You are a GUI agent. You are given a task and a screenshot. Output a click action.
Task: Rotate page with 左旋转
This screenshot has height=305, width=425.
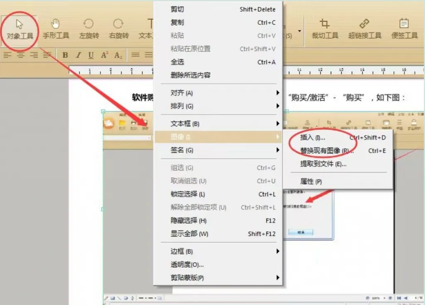pos(89,29)
